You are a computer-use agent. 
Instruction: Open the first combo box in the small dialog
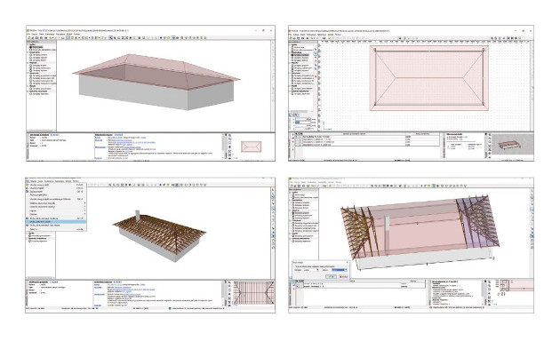(310, 270)
